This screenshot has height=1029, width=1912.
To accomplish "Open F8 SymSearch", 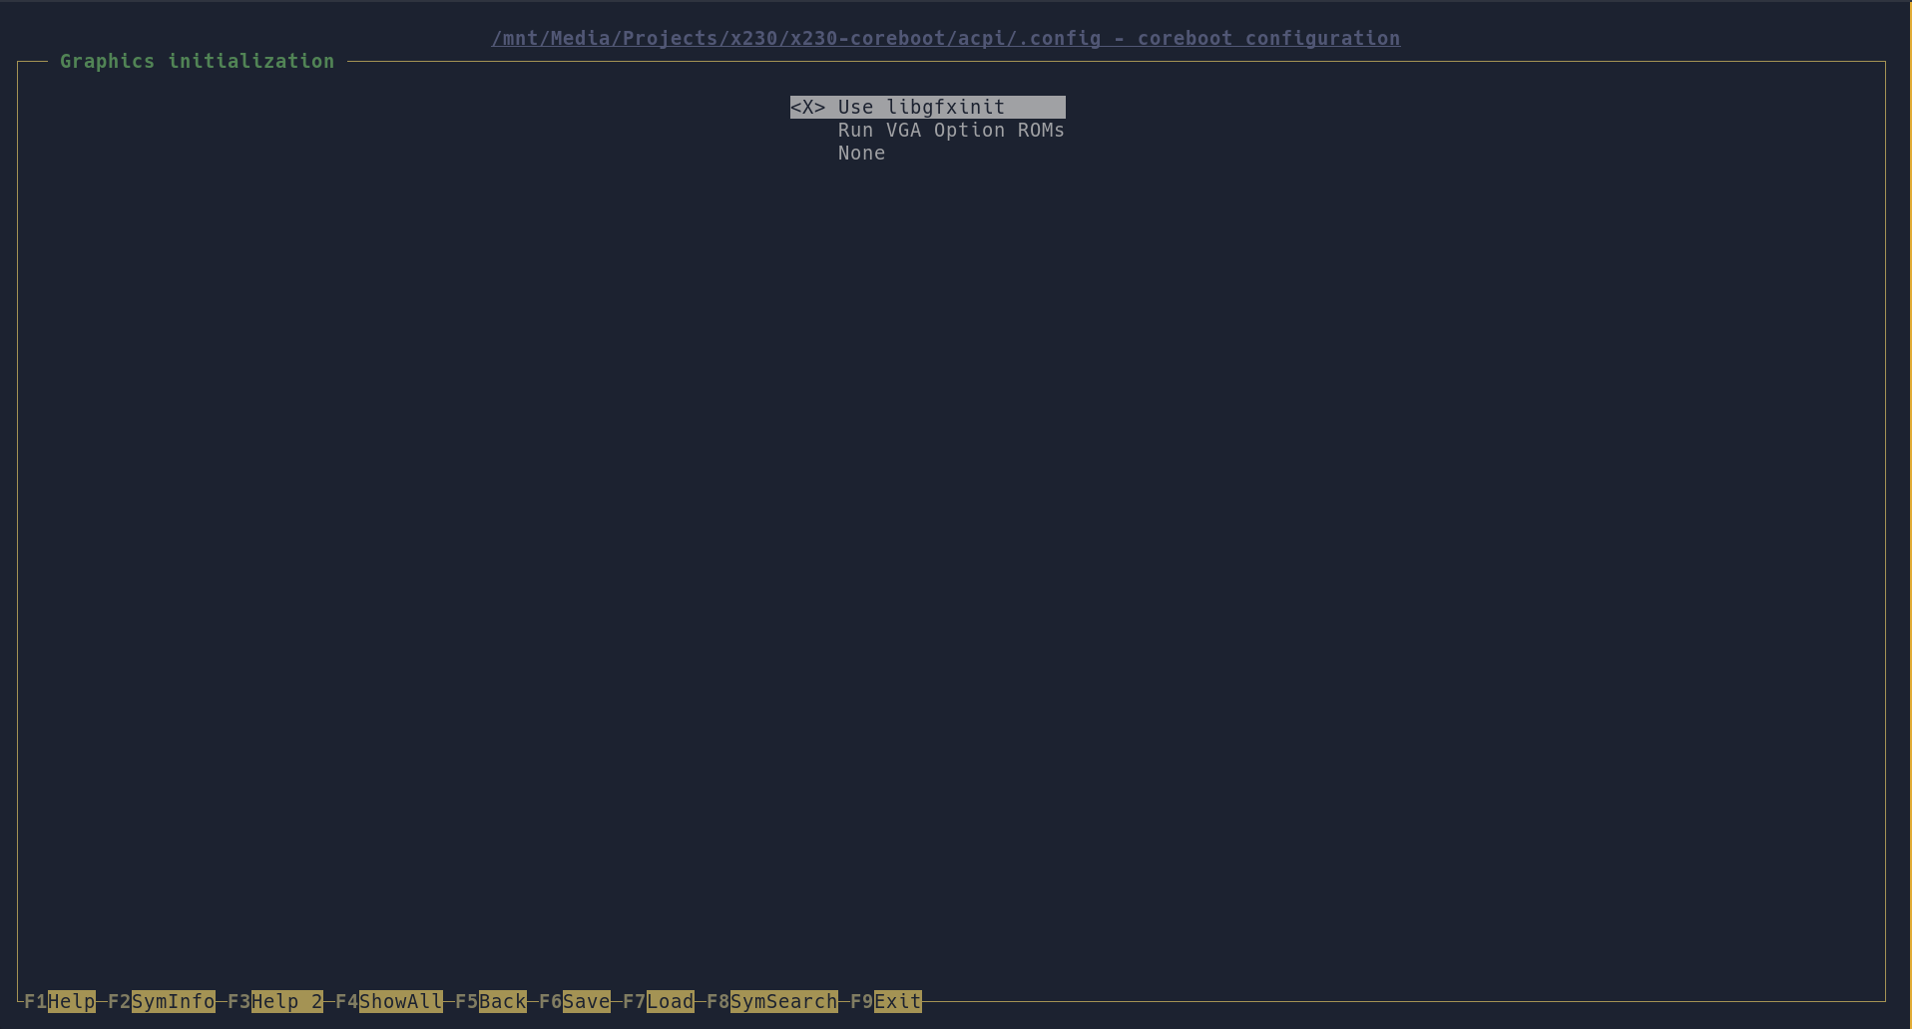I will pos(772,1001).
